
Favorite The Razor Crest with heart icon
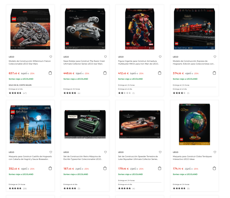click(x=105, y=57)
